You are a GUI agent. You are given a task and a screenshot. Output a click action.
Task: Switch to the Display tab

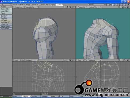point(53,5)
